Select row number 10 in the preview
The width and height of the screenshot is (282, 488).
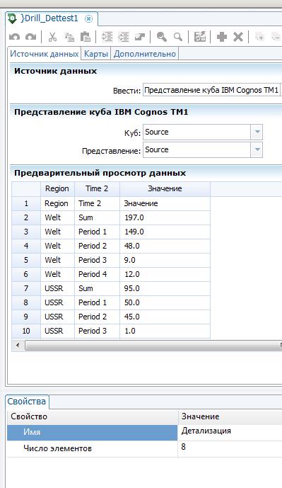pyautogui.click(x=26, y=331)
